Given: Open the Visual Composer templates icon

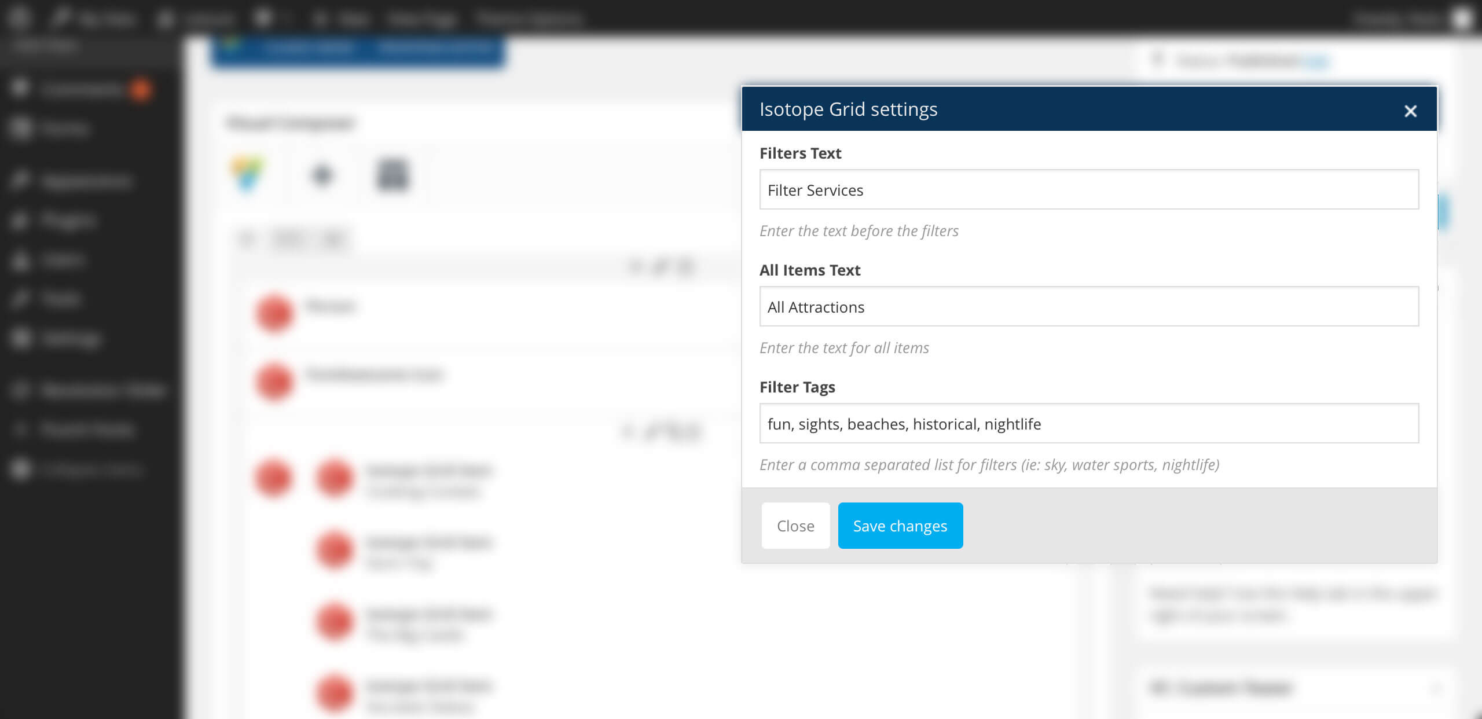Looking at the screenshot, I should [x=393, y=174].
